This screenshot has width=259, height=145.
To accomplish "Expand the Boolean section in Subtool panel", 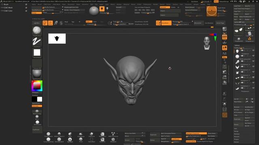I will (x=237, y=134).
